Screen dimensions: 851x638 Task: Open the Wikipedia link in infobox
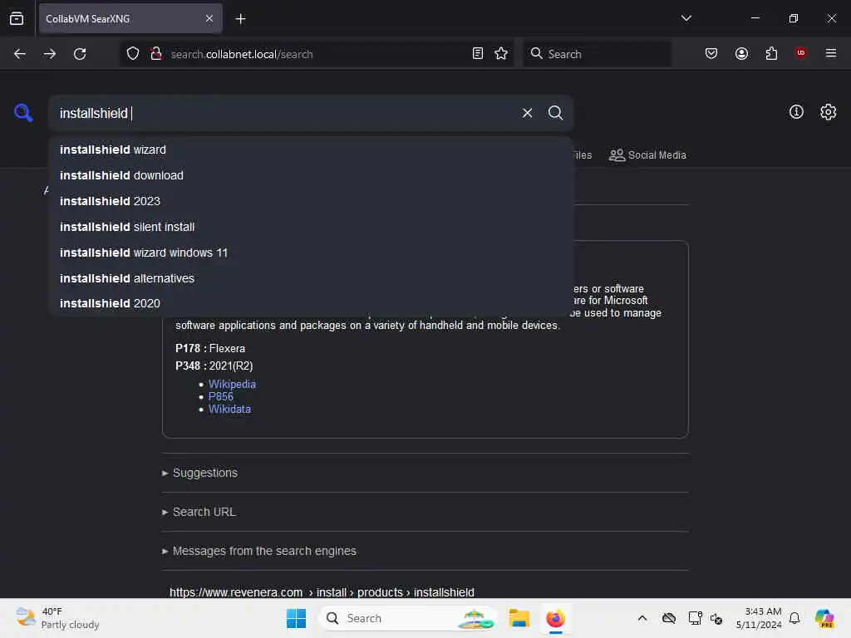coord(232,384)
